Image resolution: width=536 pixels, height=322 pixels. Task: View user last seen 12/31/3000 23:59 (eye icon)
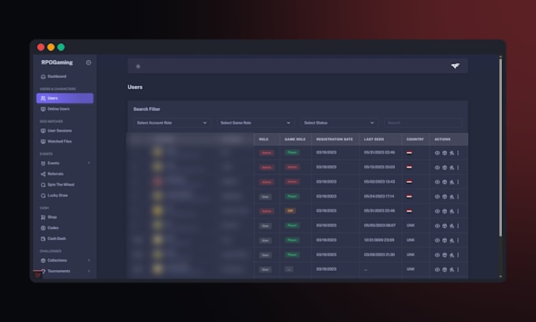pyautogui.click(x=437, y=241)
